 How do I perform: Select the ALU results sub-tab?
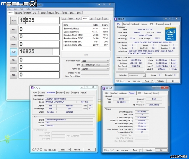64,19
